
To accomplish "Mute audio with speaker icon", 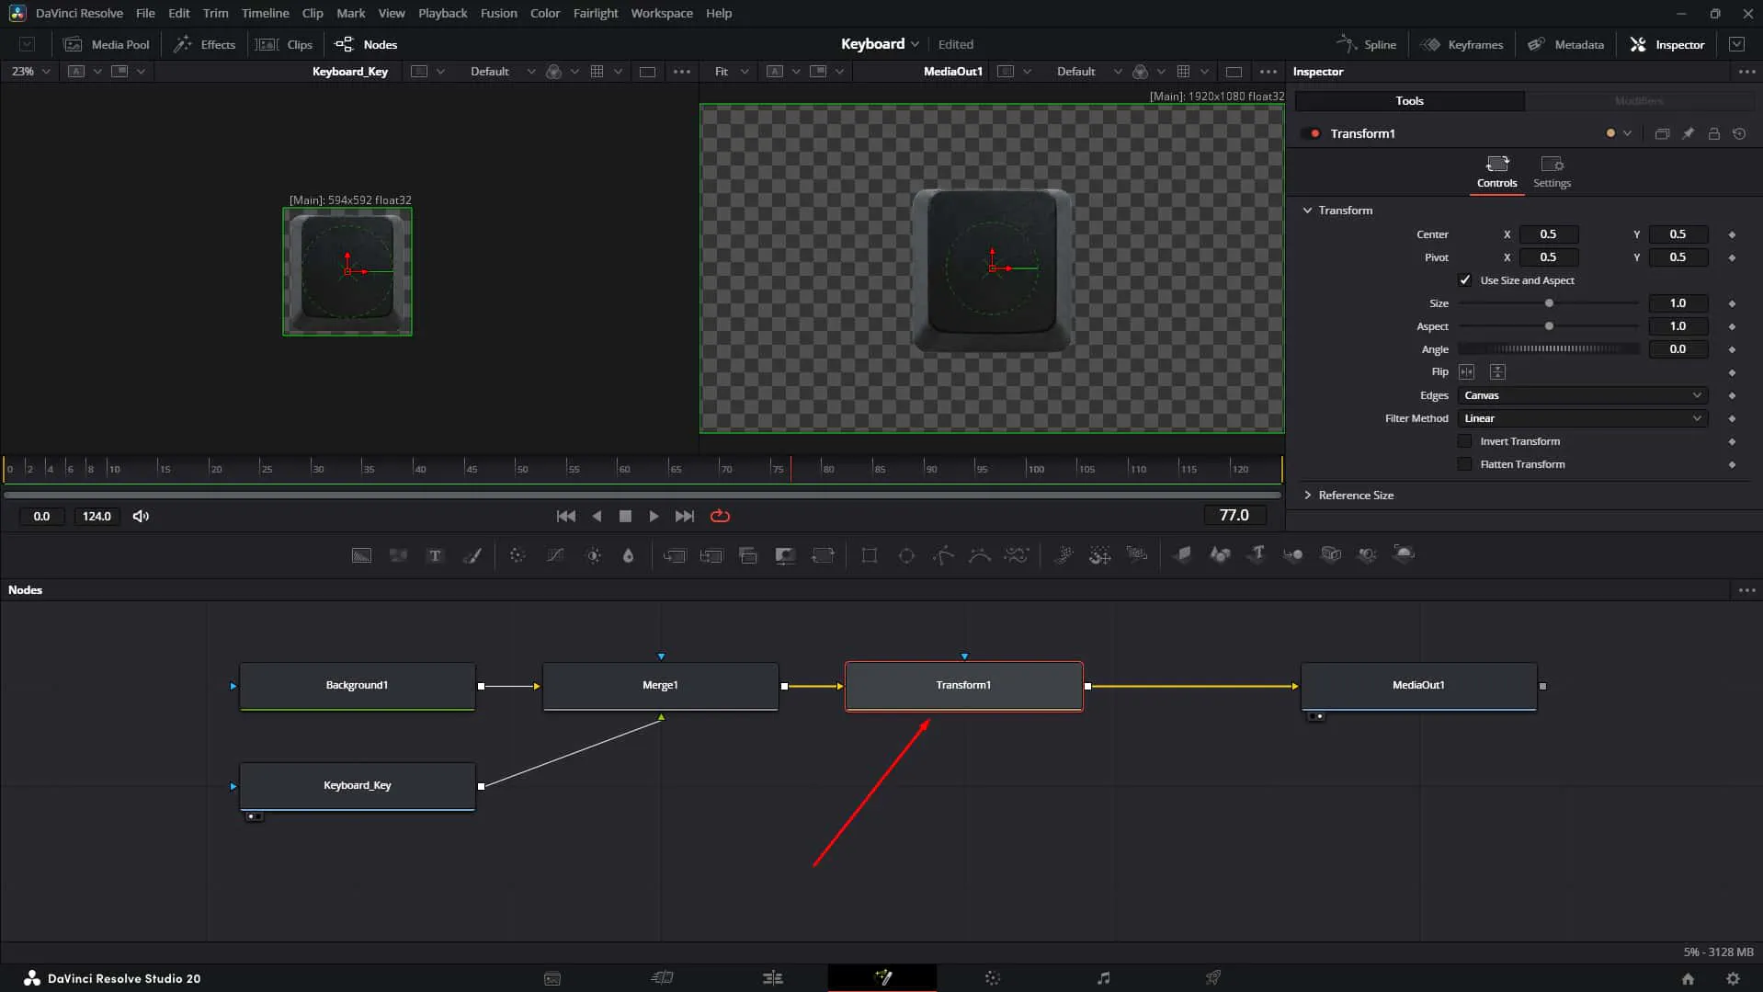I will coord(141,516).
